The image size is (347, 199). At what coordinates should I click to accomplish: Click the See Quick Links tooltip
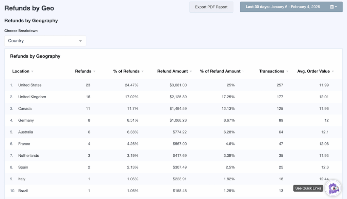[308, 188]
